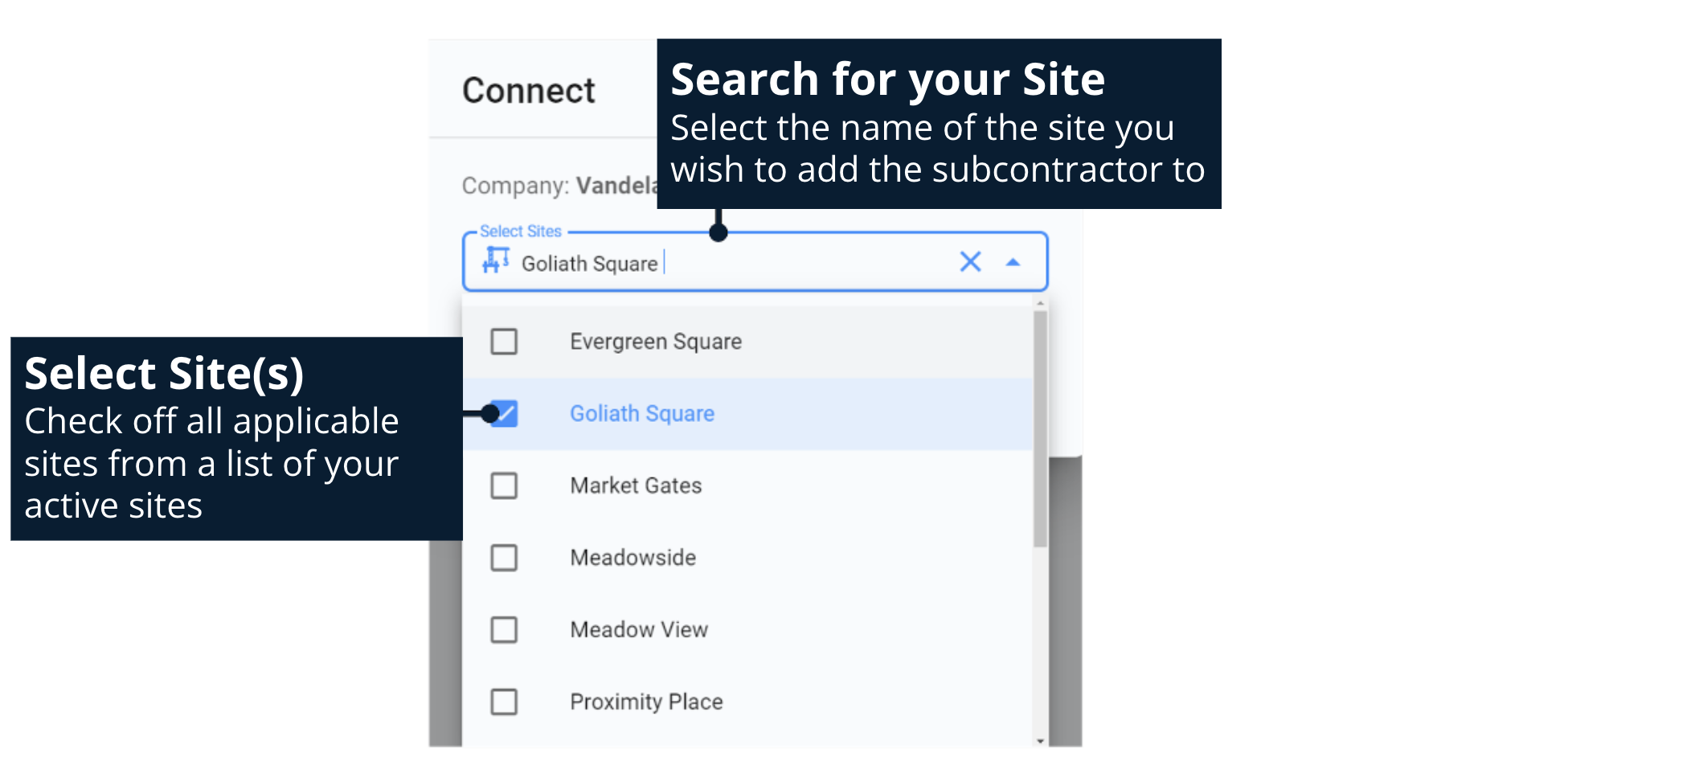Click the Meadowside list item label
The image size is (1699, 762).
pos(633,558)
